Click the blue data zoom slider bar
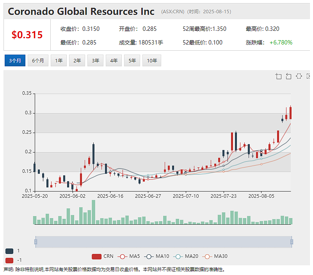The image size is (313, 275). click(164, 242)
